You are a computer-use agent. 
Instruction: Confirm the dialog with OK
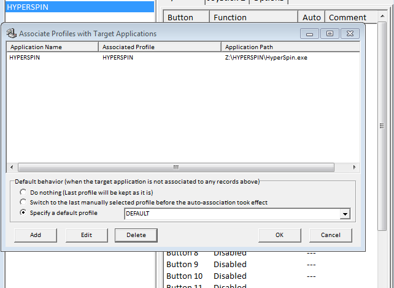pyautogui.click(x=280, y=235)
